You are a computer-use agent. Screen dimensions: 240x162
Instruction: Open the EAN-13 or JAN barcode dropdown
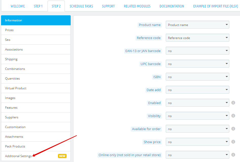point(198,51)
